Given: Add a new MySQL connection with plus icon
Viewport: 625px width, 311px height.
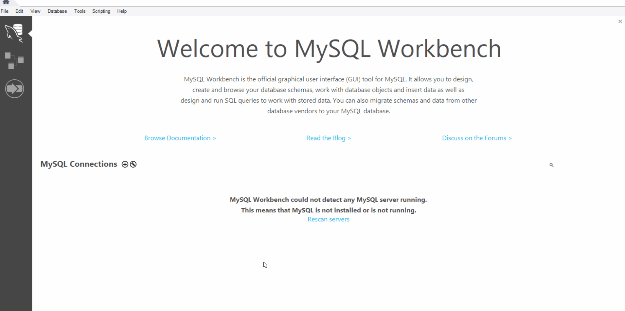Looking at the screenshot, I should [125, 164].
